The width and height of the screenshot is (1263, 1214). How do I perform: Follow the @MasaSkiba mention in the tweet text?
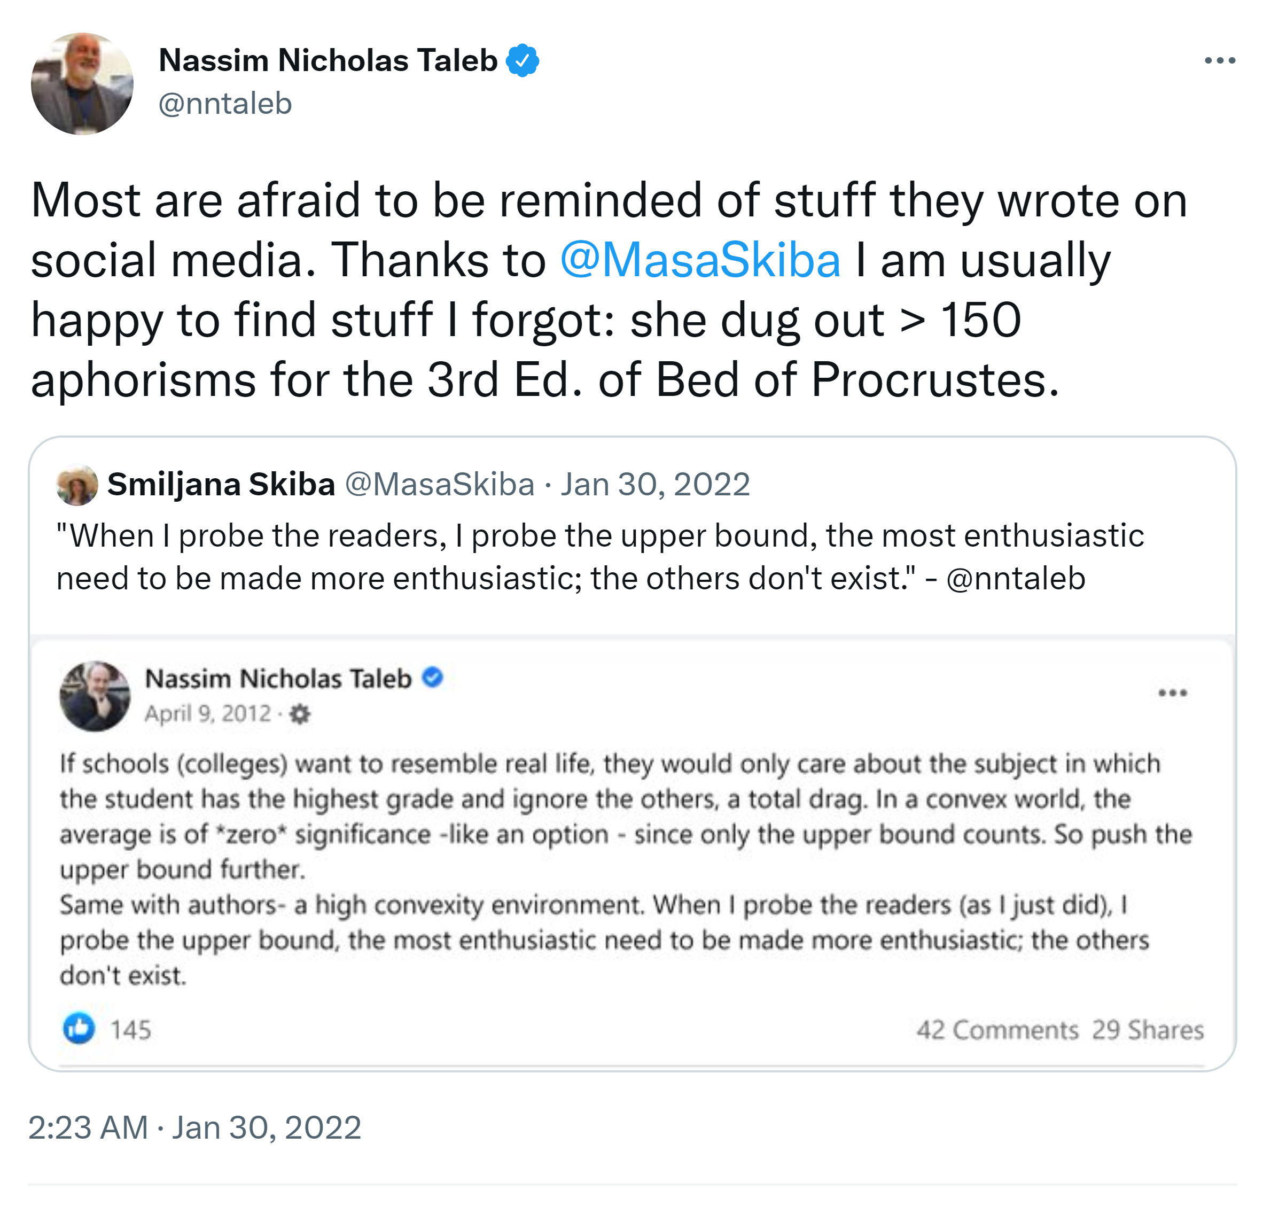(700, 260)
